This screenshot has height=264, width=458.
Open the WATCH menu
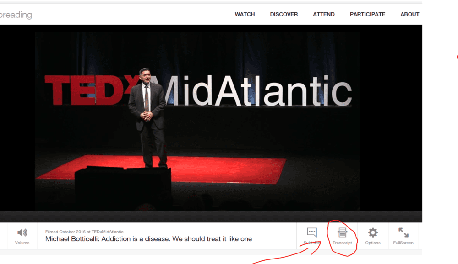[x=245, y=14]
